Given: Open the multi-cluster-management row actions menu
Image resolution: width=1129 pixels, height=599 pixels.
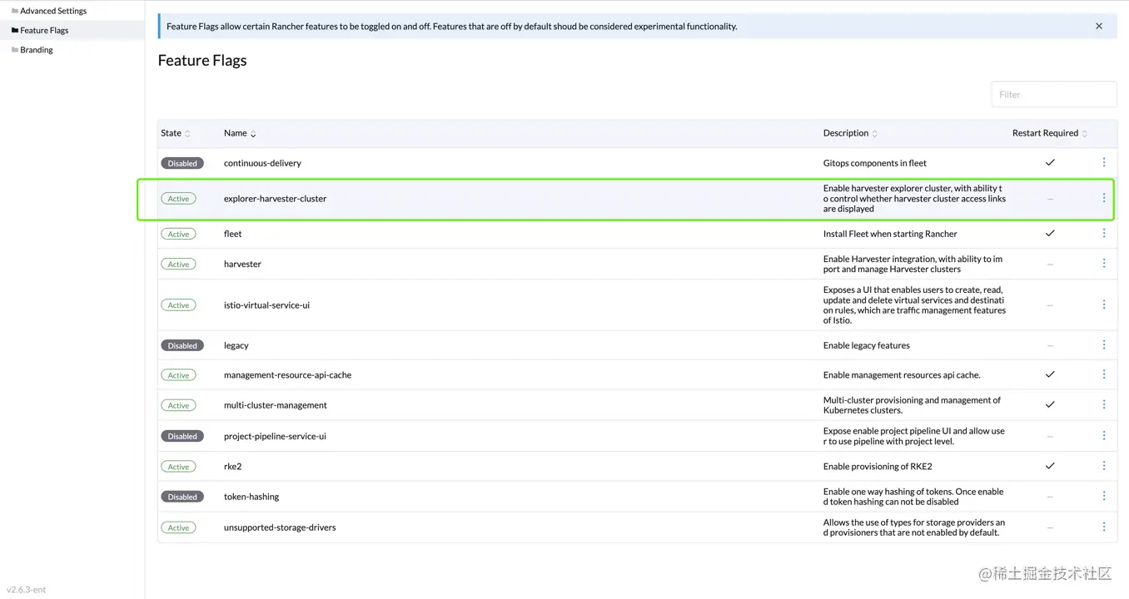Looking at the screenshot, I should click(x=1104, y=405).
